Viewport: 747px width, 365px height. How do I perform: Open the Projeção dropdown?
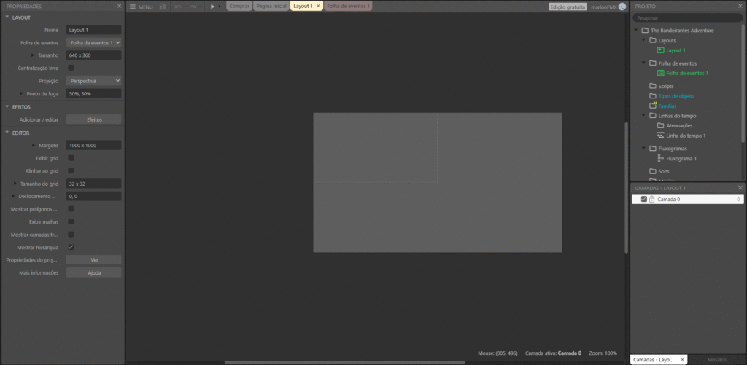coord(93,81)
